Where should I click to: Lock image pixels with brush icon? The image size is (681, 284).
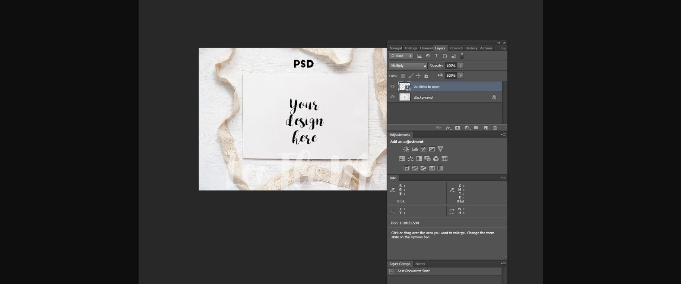411,76
